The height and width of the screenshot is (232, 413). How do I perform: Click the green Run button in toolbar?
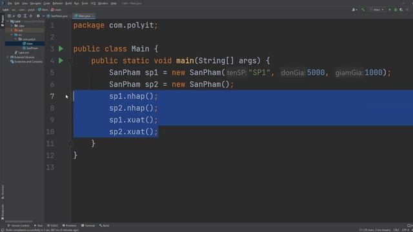390,10
